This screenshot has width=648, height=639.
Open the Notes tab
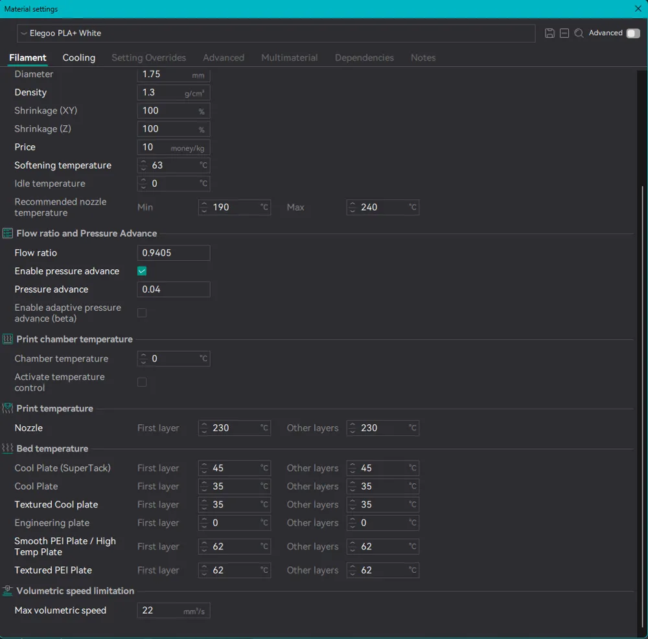pos(423,58)
